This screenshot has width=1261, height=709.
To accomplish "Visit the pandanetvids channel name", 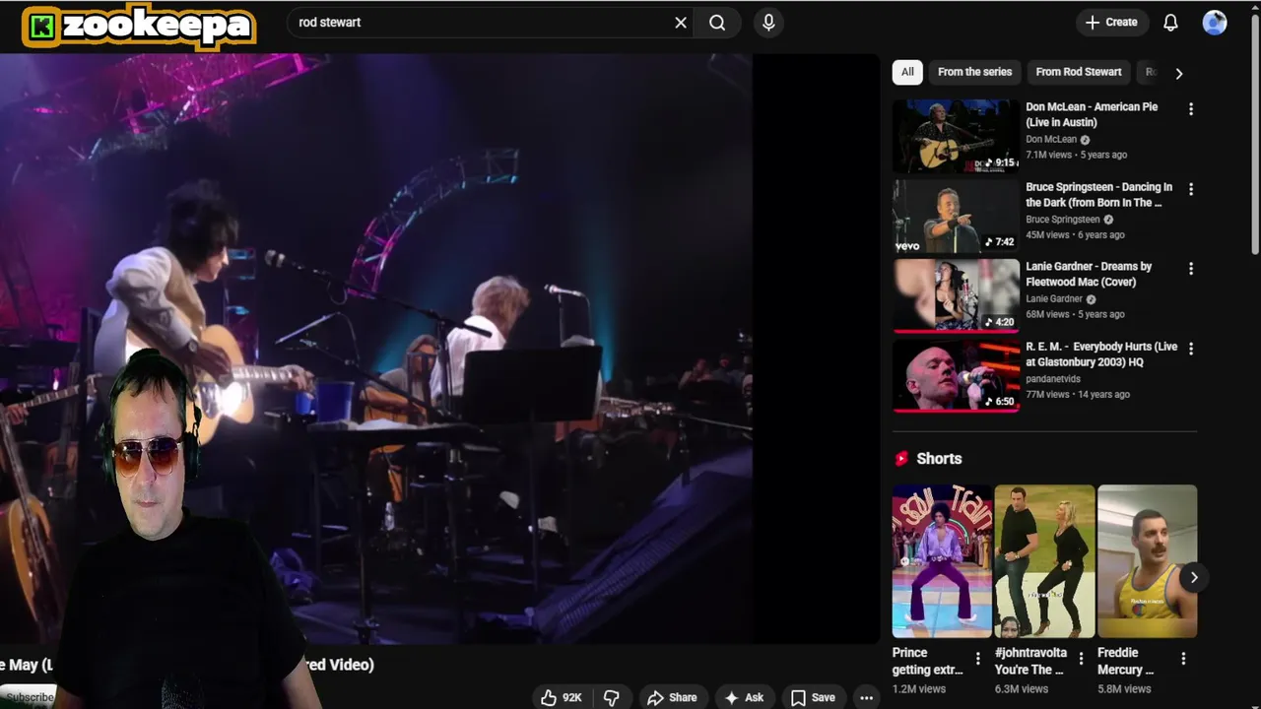I will 1053,378.
